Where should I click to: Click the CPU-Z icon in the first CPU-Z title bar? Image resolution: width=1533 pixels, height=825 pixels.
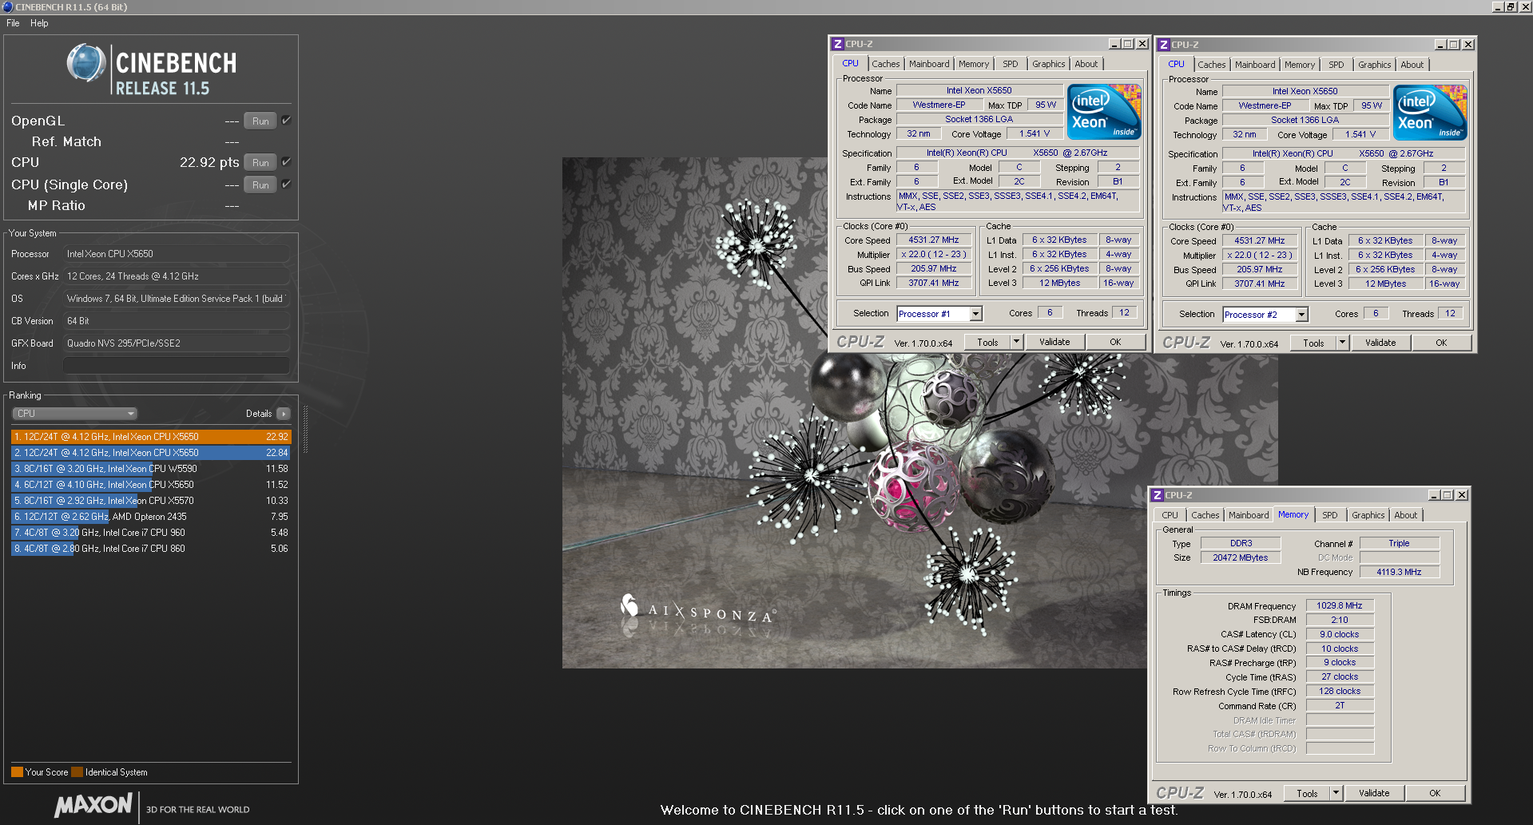click(837, 44)
